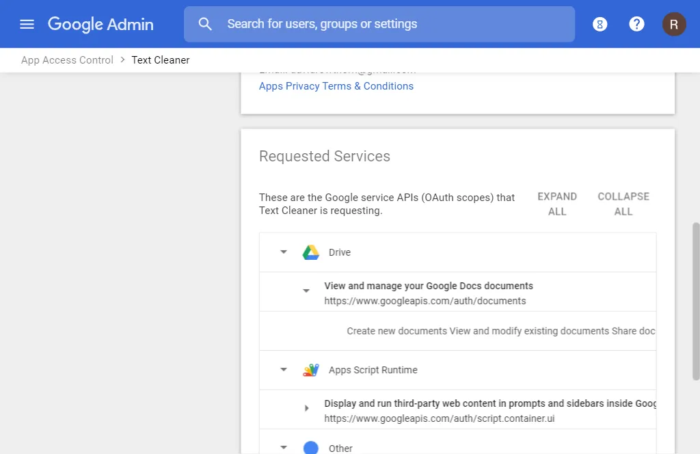Click the Google Admin logo

pos(100,24)
